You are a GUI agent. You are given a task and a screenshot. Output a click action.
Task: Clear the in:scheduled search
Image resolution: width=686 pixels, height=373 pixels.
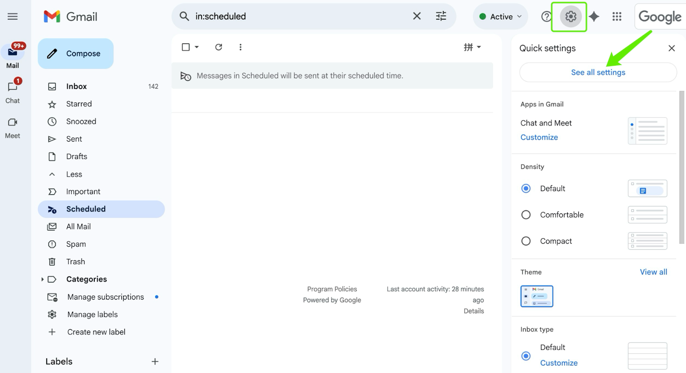point(417,16)
